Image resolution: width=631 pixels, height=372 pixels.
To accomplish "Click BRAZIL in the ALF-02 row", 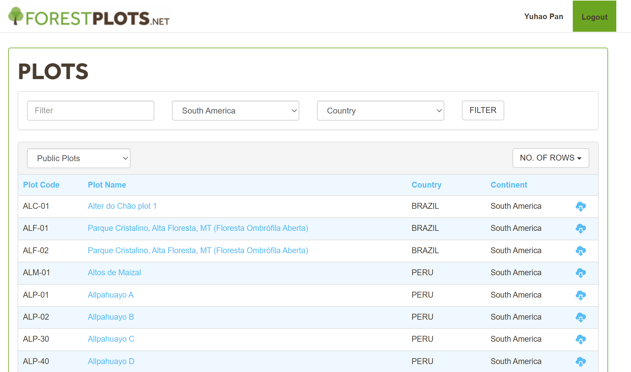I will click(425, 250).
